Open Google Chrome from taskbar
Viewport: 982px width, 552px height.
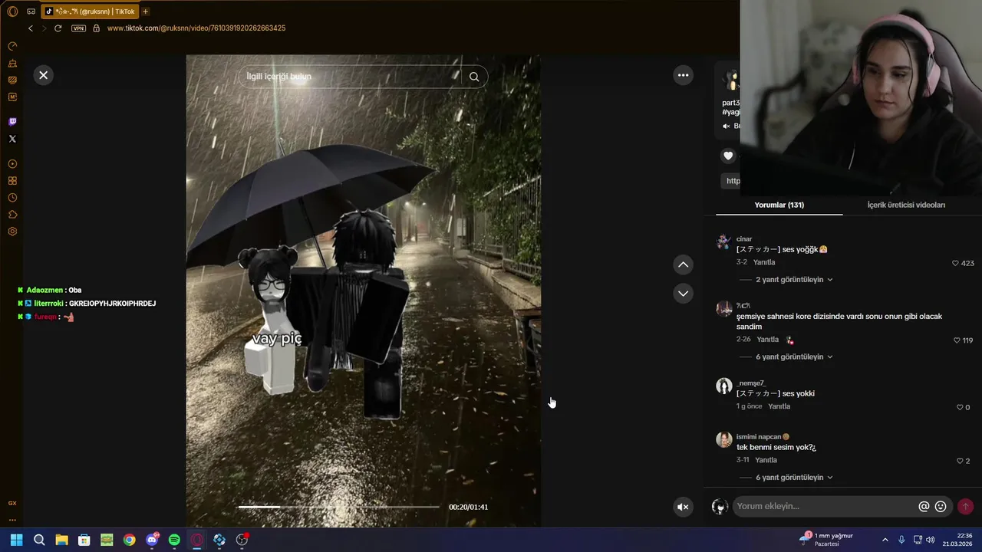tap(130, 540)
